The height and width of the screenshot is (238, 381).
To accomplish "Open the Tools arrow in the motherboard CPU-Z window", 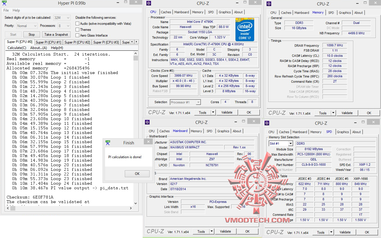I will [212, 231].
